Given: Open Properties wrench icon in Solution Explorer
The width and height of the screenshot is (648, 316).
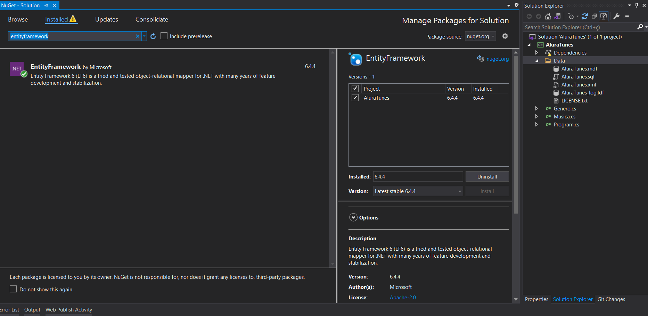Looking at the screenshot, I should tap(616, 16).
